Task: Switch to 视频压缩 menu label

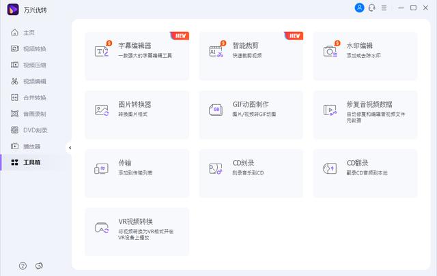Action: pyautogui.click(x=35, y=65)
